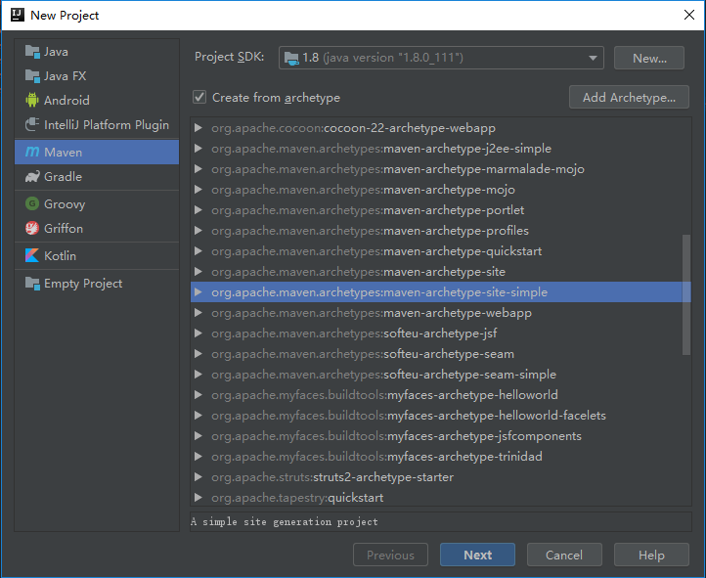Click the Gradle elephant icon
The height and width of the screenshot is (578, 706).
click(x=32, y=176)
